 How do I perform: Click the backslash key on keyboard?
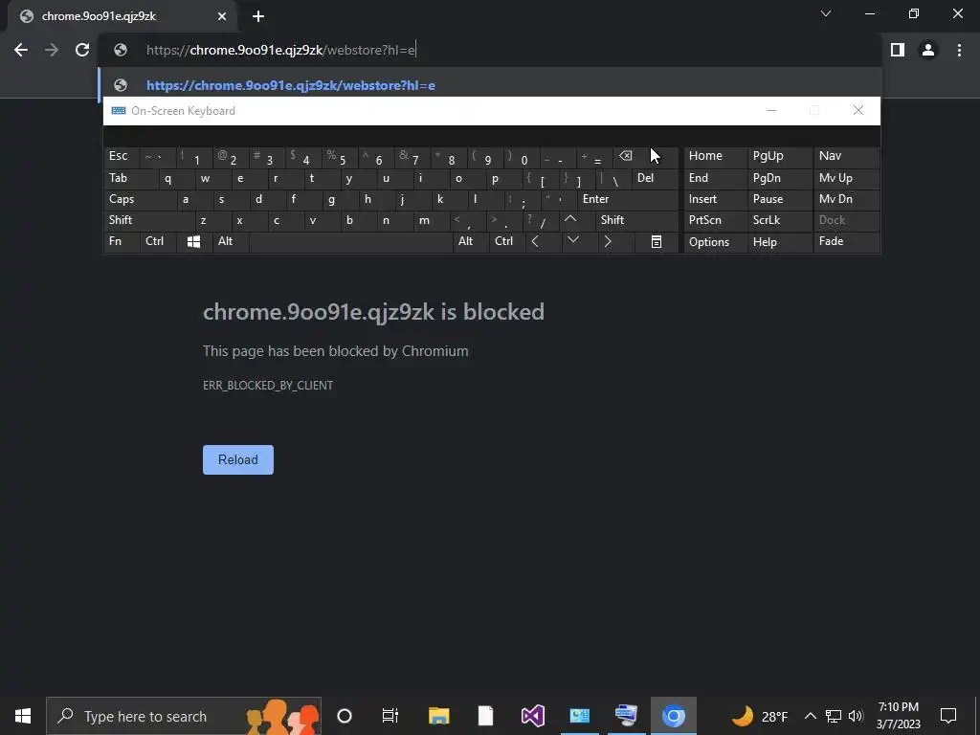pos(613,178)
